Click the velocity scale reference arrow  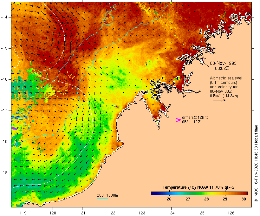click(219, 100)
